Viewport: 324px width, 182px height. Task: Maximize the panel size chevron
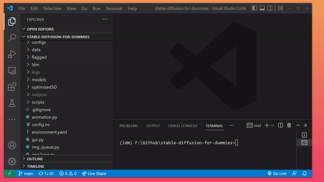298,125
